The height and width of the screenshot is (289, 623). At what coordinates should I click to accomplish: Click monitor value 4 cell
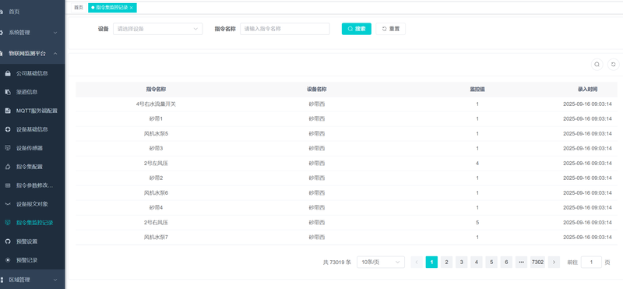(x=477, y=163)
